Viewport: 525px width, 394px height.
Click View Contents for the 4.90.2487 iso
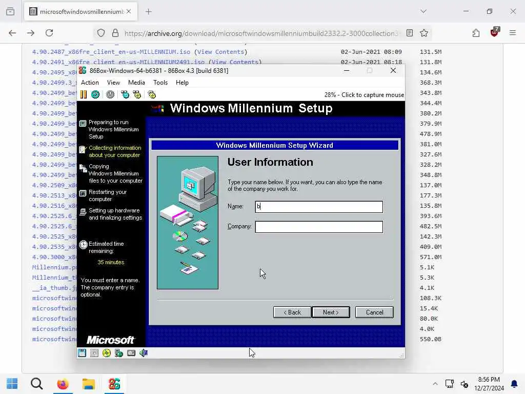tap(220, 52)
